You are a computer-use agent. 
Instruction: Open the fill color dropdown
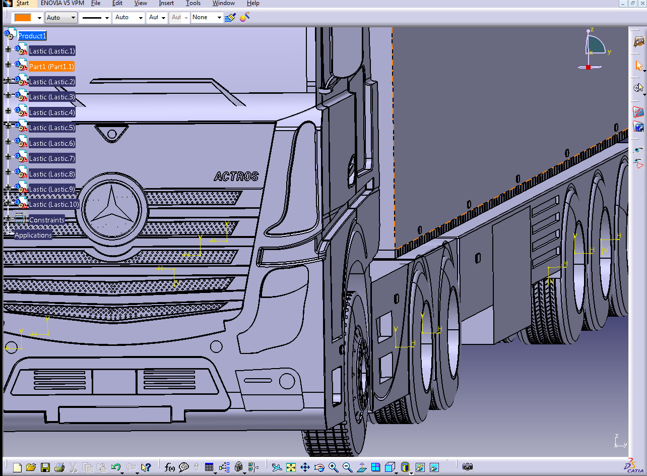(x=39, y=18)
